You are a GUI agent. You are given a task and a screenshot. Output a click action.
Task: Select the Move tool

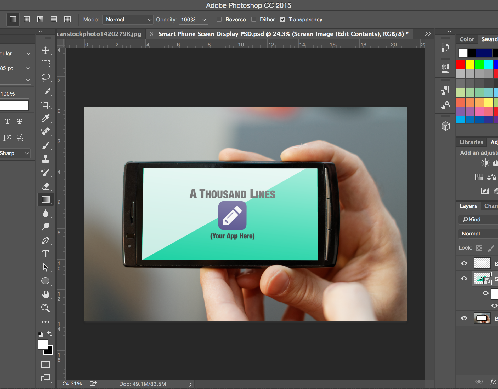pyautogui.click(x=46, y=50)
